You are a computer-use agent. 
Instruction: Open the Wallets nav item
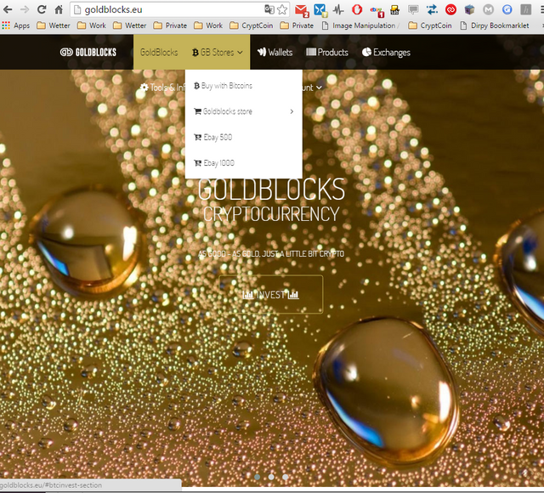pos(275,53)
